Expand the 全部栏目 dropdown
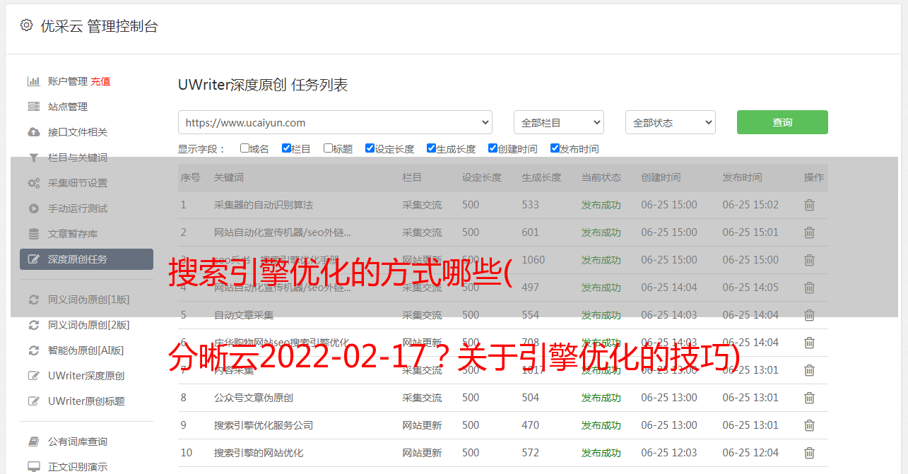 coord(558,122)
